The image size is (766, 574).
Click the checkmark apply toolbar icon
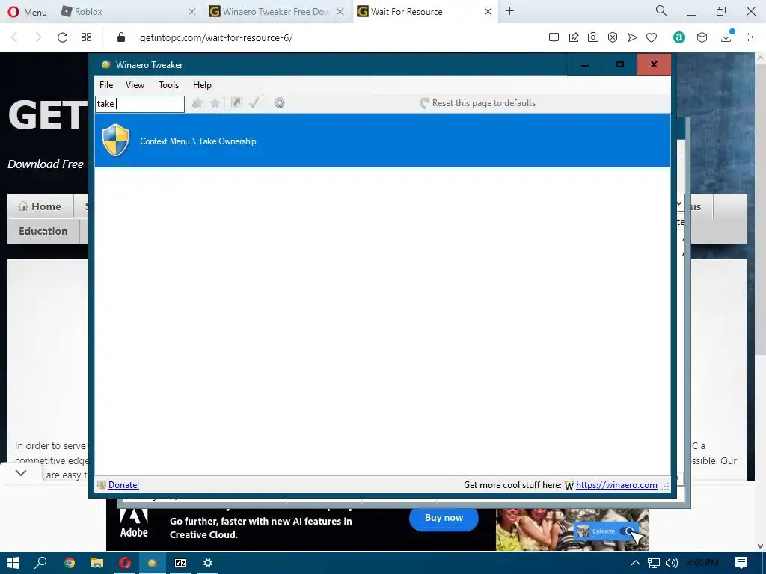[254, 102]
